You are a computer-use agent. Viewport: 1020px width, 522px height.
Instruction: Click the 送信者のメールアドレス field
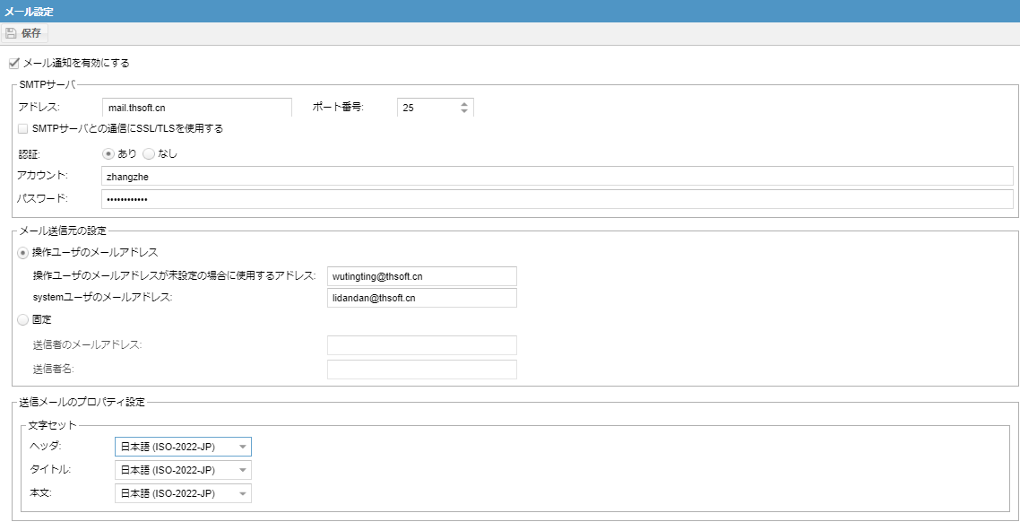point(421,345)
